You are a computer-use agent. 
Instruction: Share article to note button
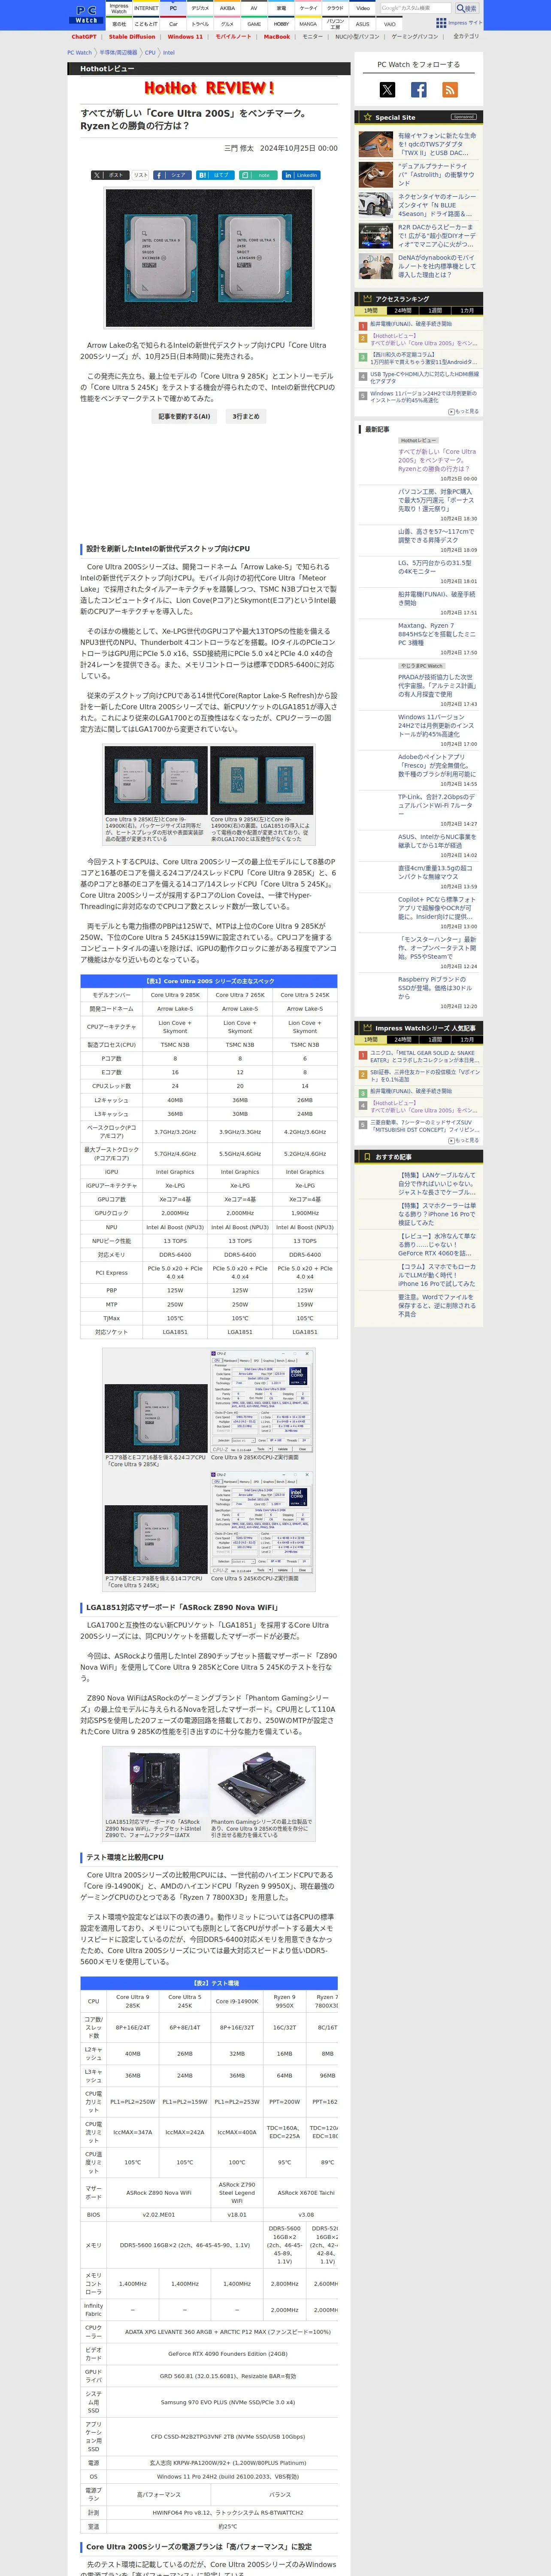(257, 175)
